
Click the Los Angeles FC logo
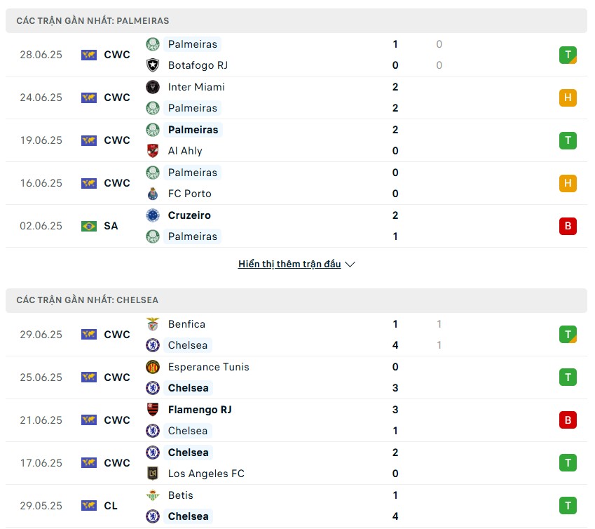tap(153, 474)
